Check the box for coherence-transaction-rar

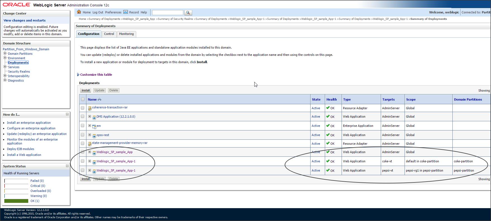pos(83,108)
